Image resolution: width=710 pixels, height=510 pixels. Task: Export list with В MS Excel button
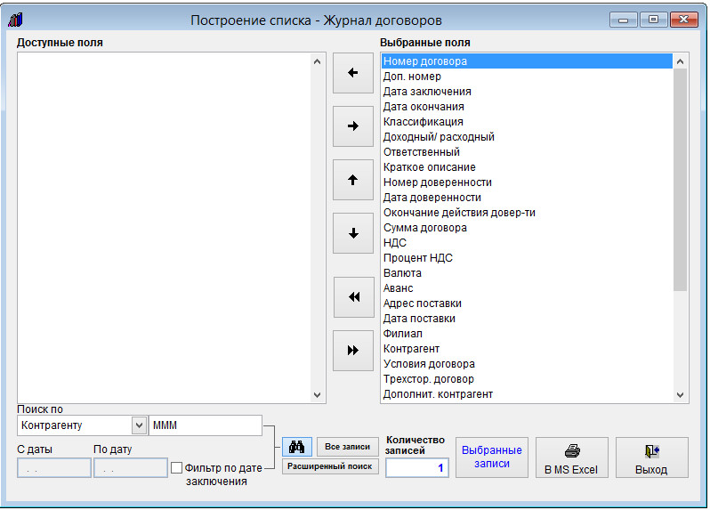click(x=571, y=457)
